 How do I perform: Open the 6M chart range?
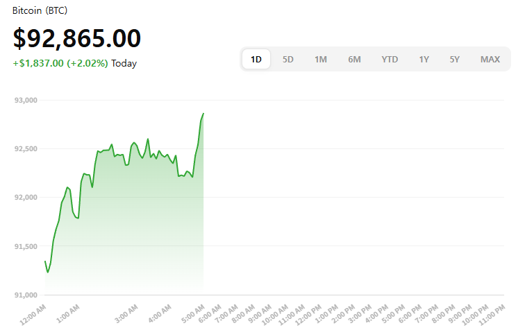354,60
